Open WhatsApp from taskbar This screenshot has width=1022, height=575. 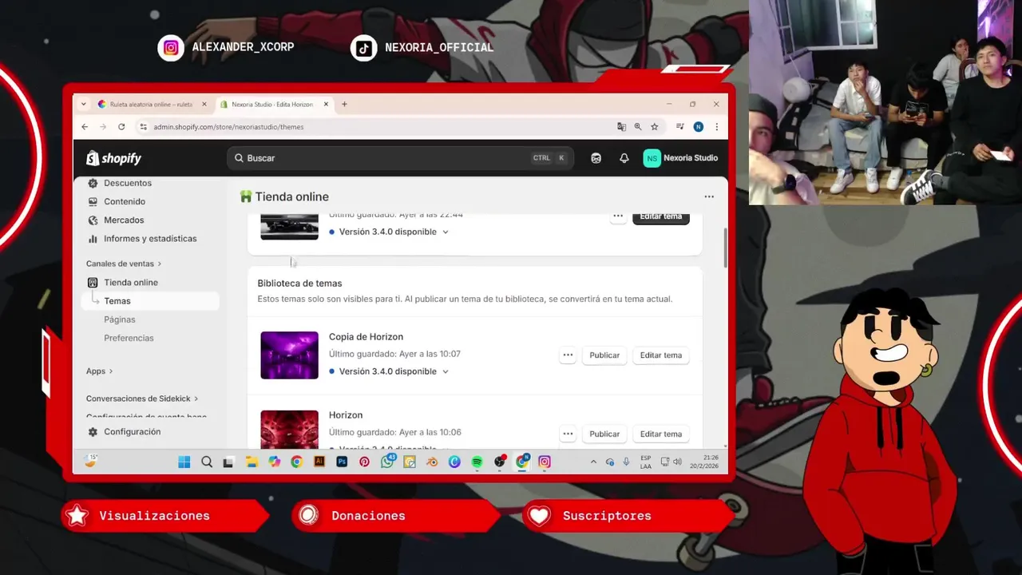coord(387,462)
